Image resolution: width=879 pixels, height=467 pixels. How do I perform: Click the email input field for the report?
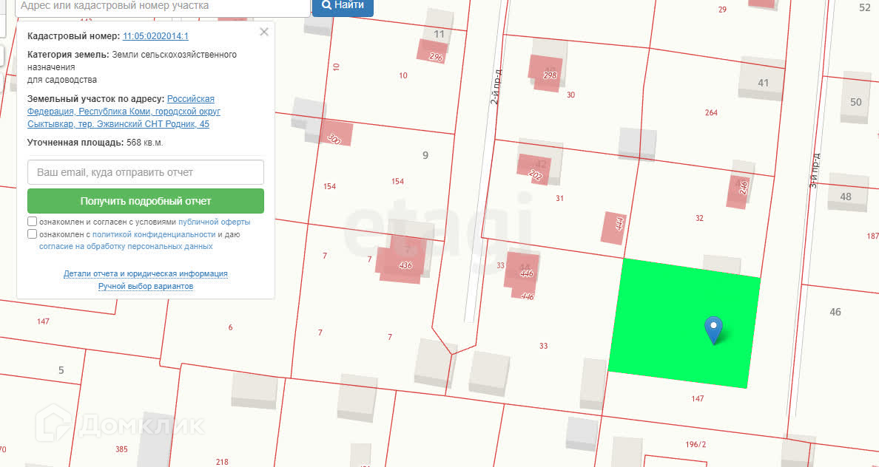click(146, 172)
